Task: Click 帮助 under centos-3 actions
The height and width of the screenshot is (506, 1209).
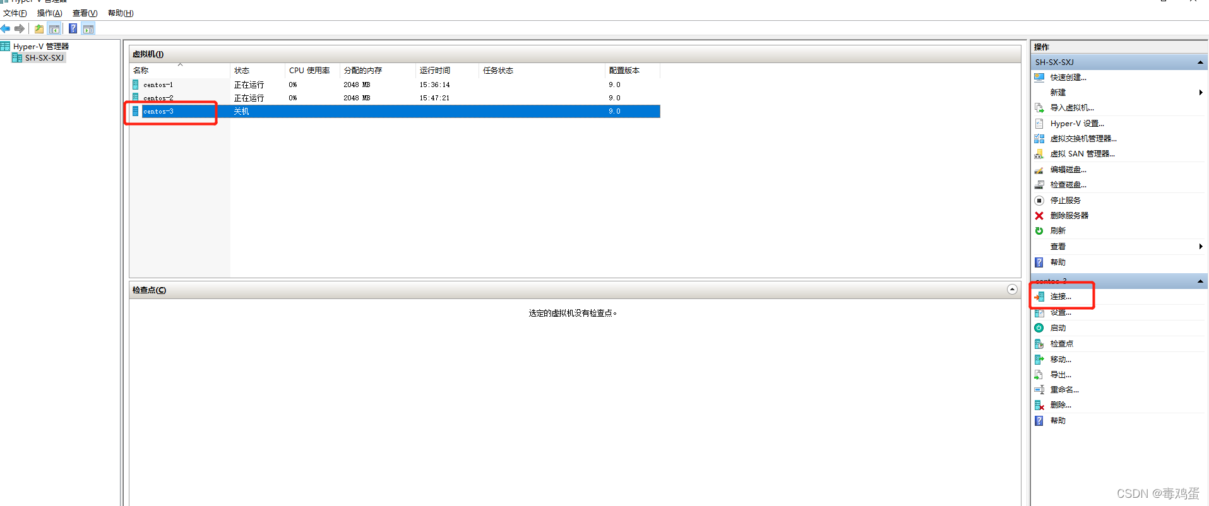Action: (1057, 421)
